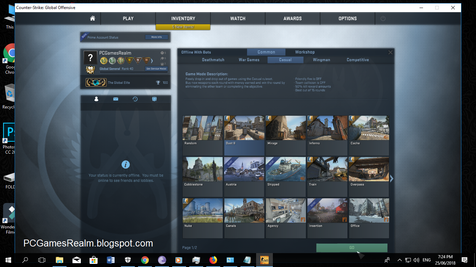This screenshot has width=476, height=267.
Task: Open Firefox from the taskbar
Action: [213, 260]
